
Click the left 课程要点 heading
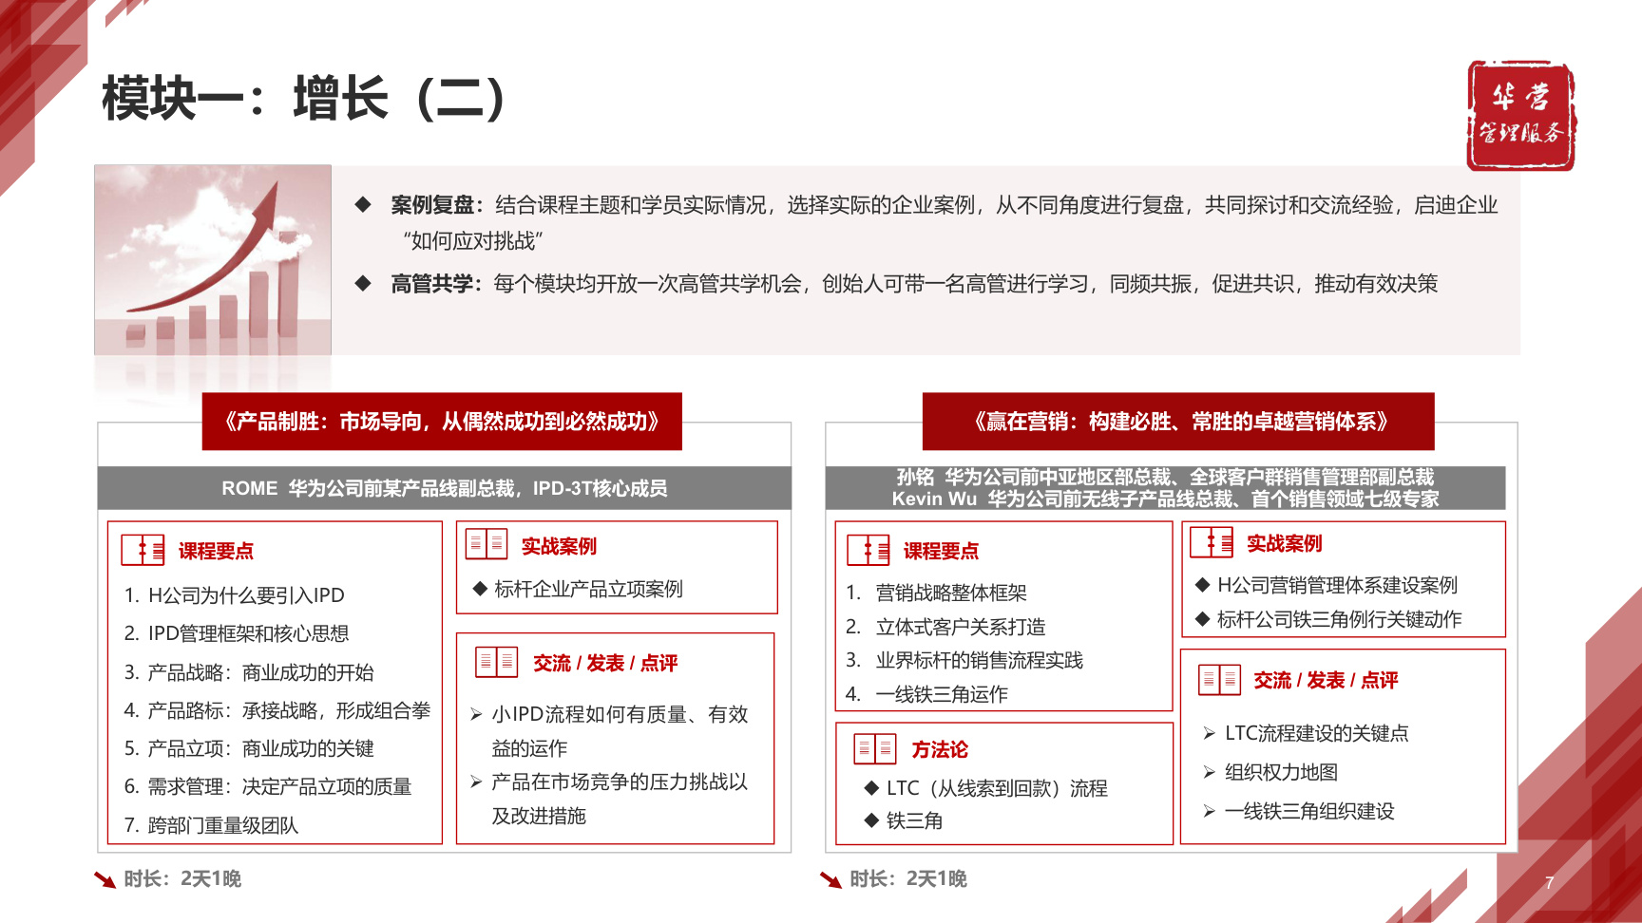[216, 551]
